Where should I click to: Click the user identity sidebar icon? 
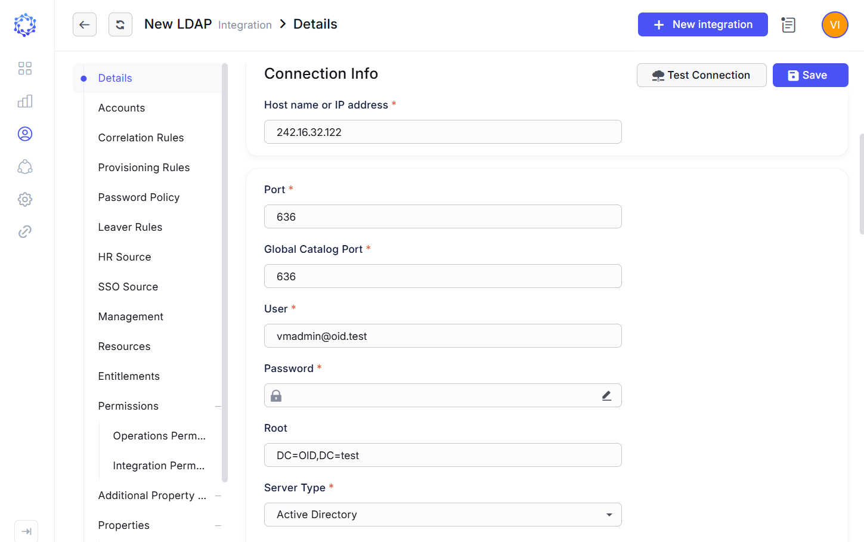[x=24, y=134]
